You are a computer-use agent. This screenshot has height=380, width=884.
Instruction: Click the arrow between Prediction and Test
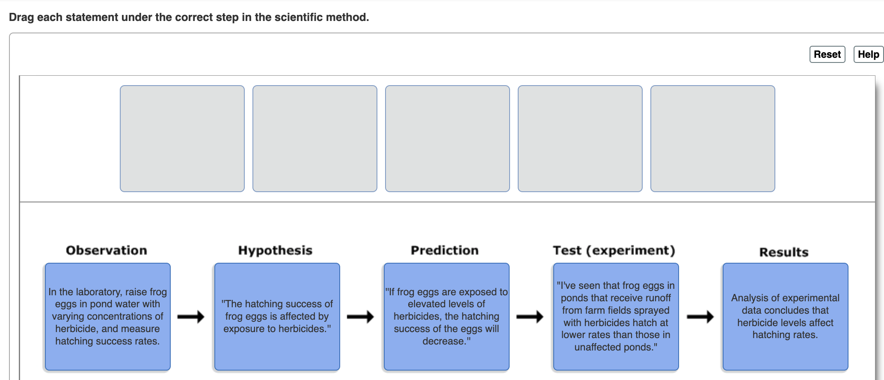(x=531, y=316)
